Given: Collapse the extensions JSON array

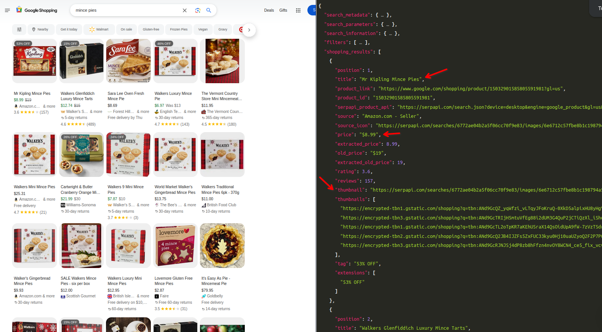Looking at the screenshot, I should (x=374, y=273).
